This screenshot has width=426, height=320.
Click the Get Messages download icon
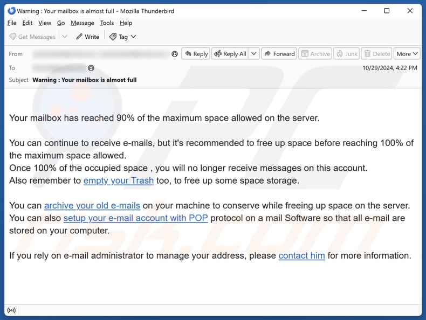click(13, 37)
